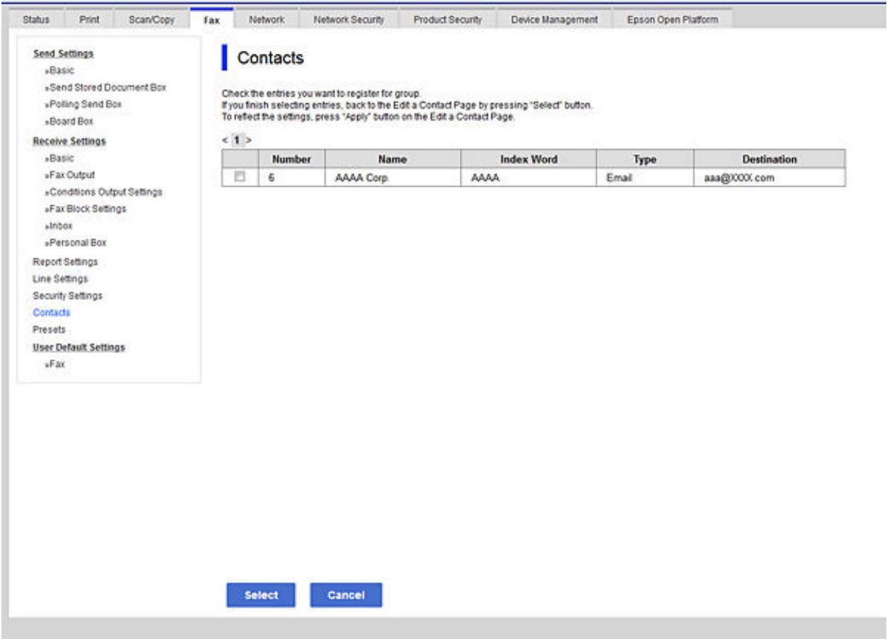Open Security Settings
The image size is (887, 641).
click(x=67, y=295)
